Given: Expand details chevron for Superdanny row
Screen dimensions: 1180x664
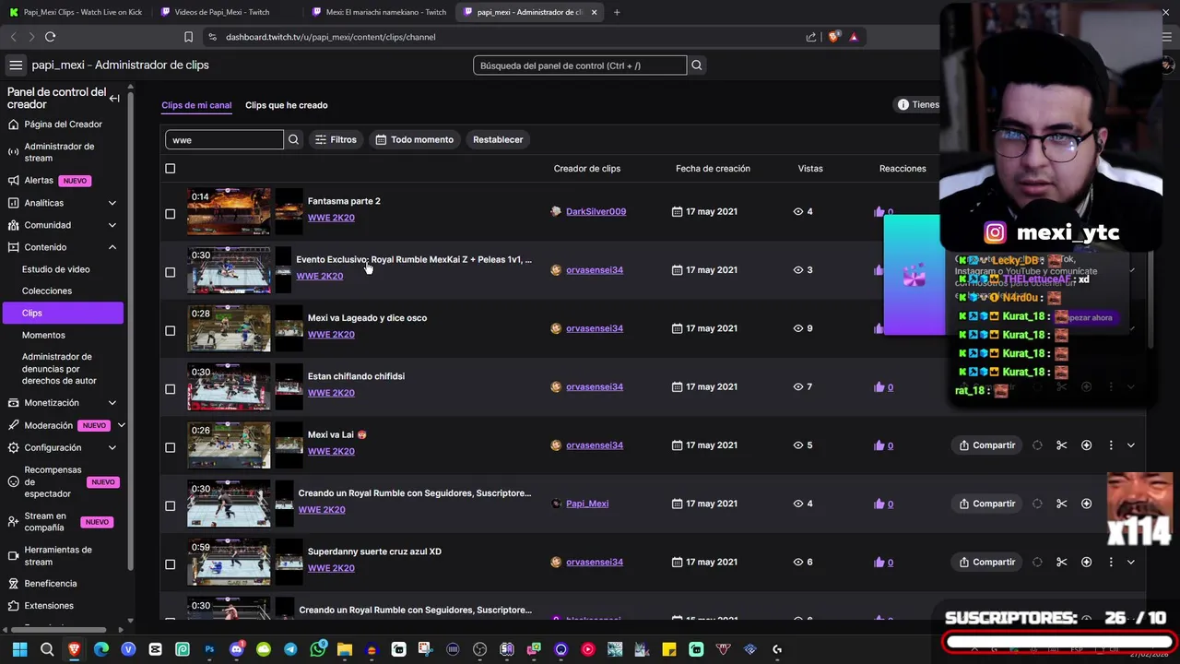Looking at the screenshot, I should [1131, 562].
